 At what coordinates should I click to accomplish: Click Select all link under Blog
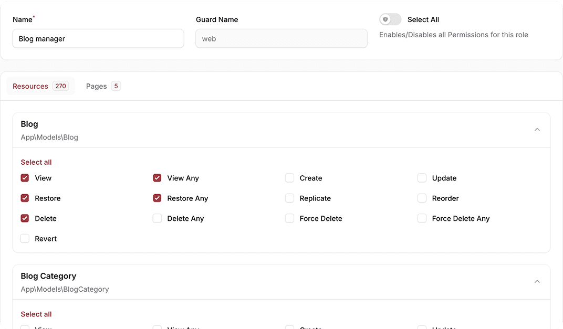pyautogui.click(x=36, y=162)
